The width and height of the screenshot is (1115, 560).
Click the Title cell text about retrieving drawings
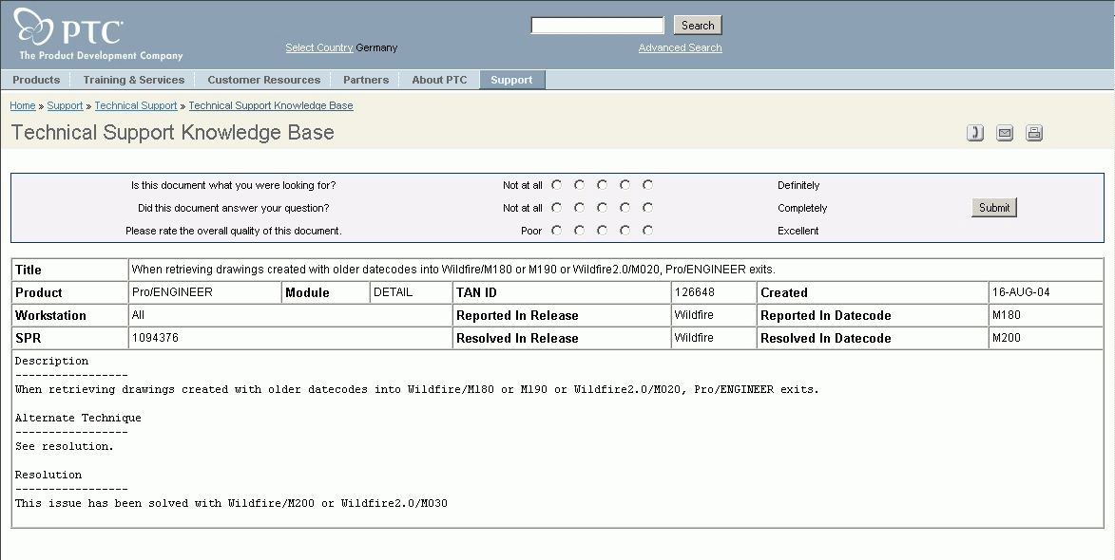(453, 270)
